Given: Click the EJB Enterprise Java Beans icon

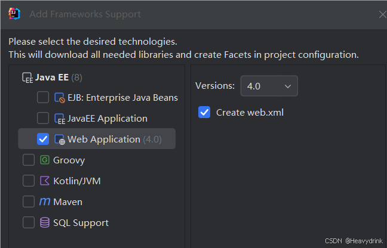Looking at the screenshot, I should pyautogui.click(x=60, y=98).
